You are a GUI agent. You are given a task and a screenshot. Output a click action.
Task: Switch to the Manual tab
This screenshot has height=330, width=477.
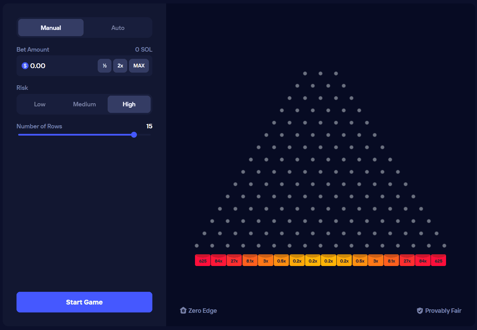(51, 28)
